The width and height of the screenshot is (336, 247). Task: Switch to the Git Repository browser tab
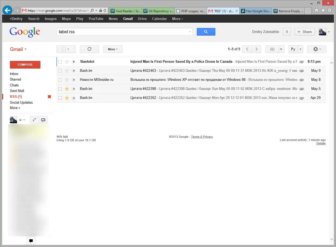158,11
